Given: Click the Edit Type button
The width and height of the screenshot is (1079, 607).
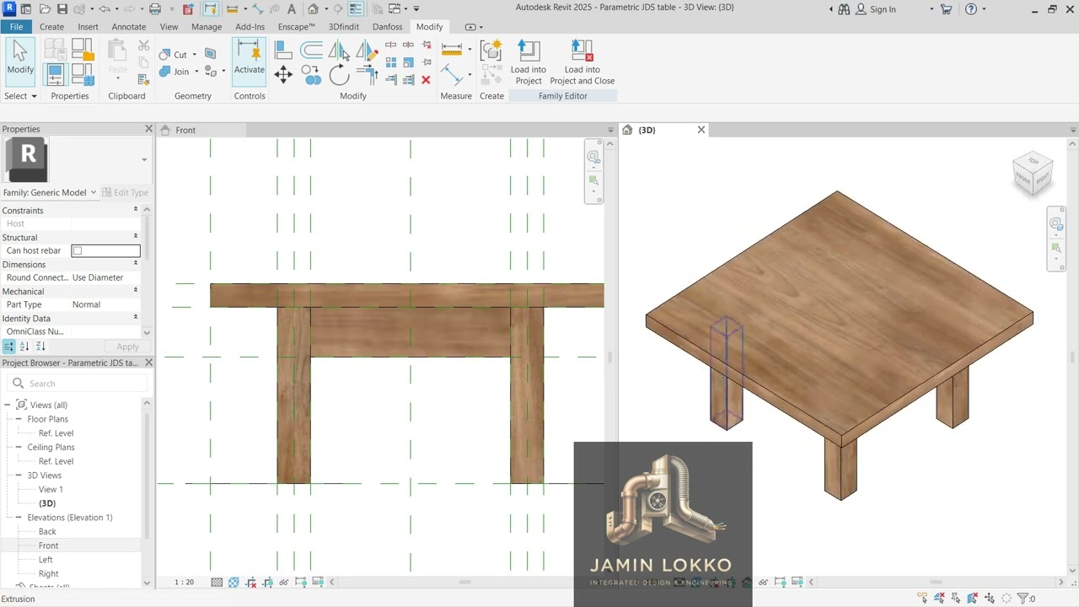Looking at the screenshot, I should [125, 192].
